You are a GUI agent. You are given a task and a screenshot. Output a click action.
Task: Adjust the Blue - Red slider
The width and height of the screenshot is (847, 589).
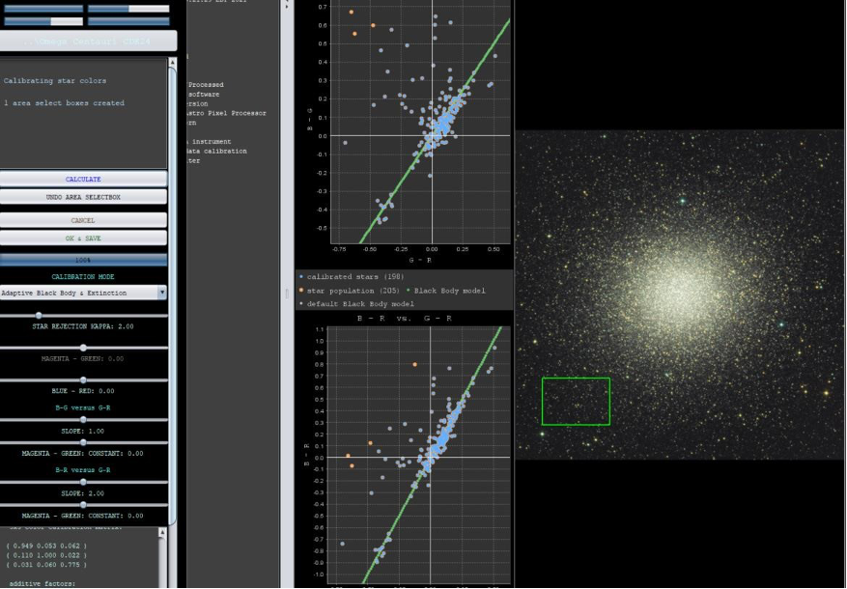(83, 380)
